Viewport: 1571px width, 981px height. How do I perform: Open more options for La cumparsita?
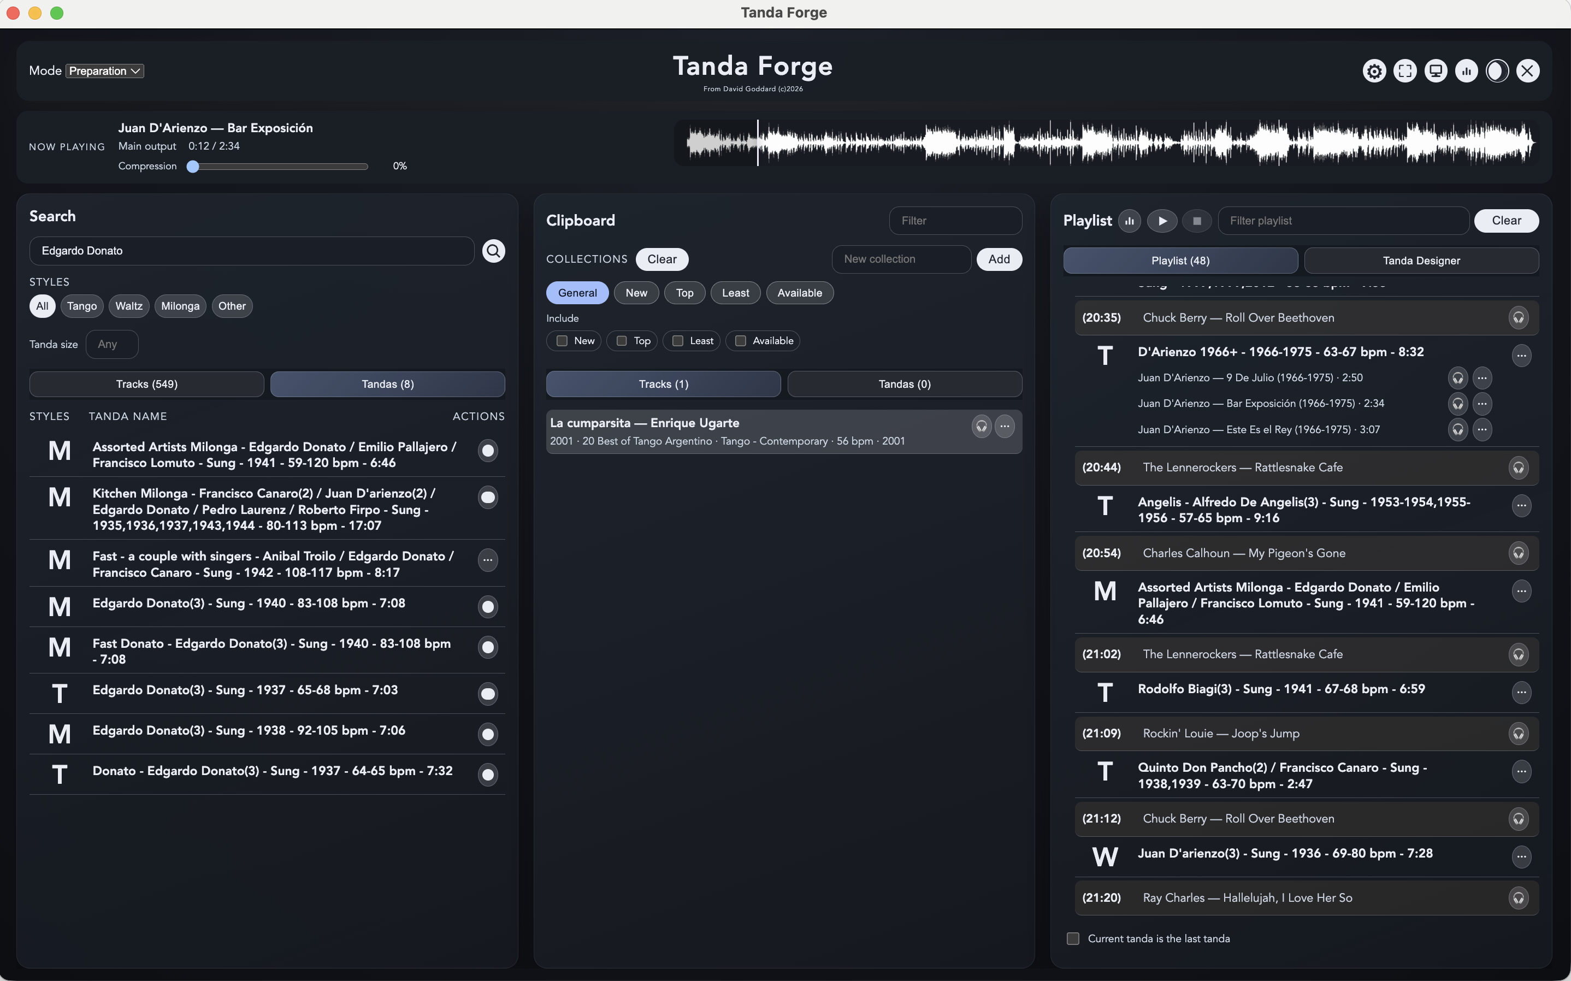pos(1005,426)
